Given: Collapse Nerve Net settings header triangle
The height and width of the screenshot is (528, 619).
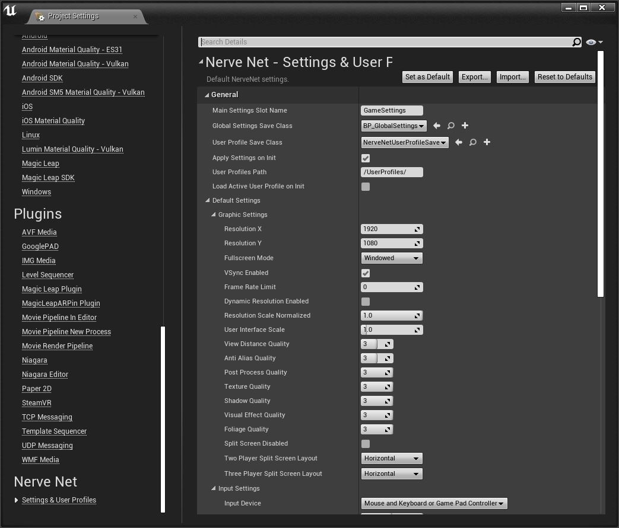Looking at the screenshot, I should click(x=201, y=62).
